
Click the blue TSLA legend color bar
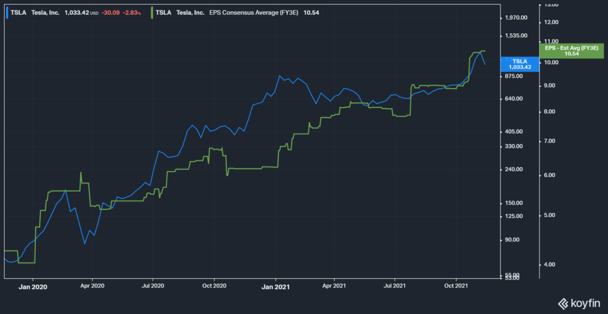coord(7,12)
